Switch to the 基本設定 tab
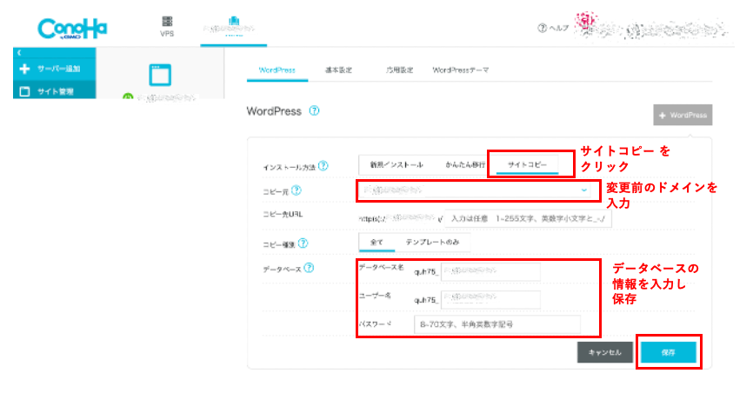This screenshot has height=400, width=753. point(338,70)
